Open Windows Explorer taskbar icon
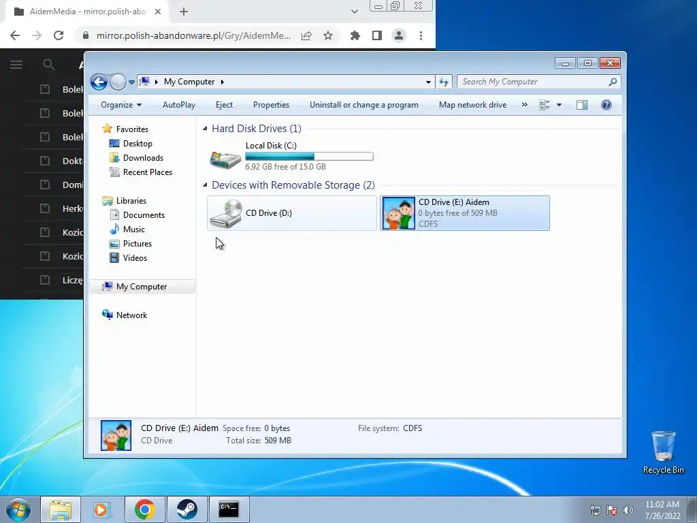This screenshot has width=697, height=523. [x=61, y=509]
